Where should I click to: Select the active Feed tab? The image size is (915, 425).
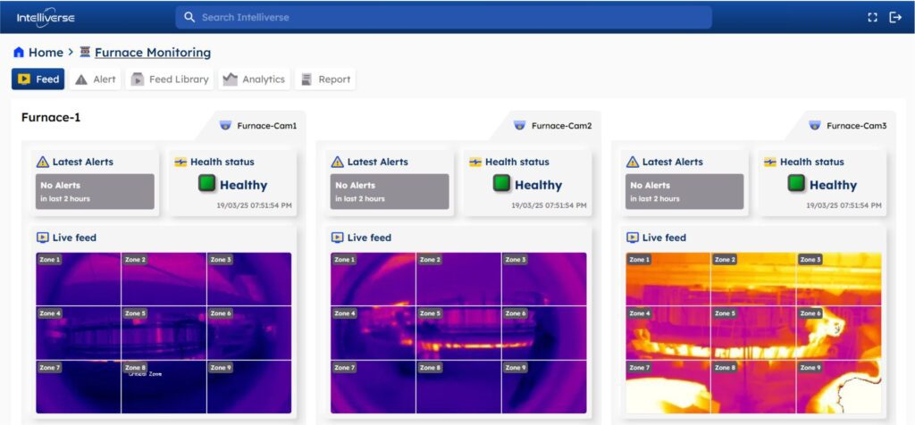[38, 79]
